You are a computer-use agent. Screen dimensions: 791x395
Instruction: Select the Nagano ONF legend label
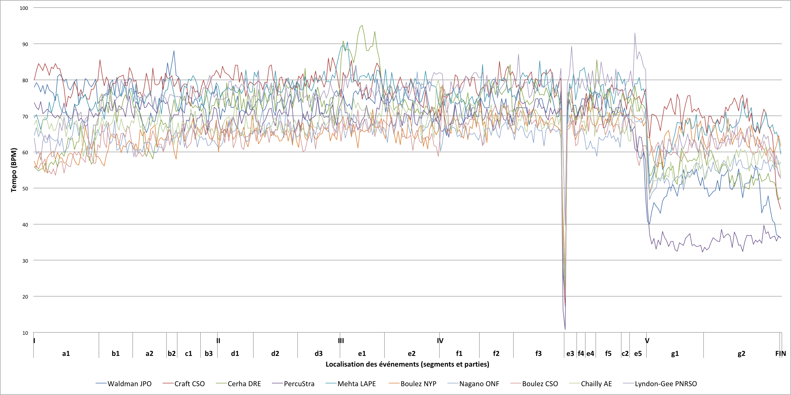coord(479,384)
